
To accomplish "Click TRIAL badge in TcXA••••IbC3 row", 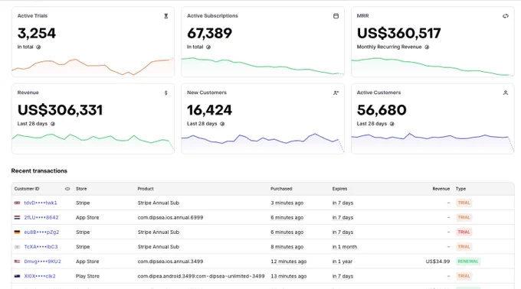I will click(464, 247).
